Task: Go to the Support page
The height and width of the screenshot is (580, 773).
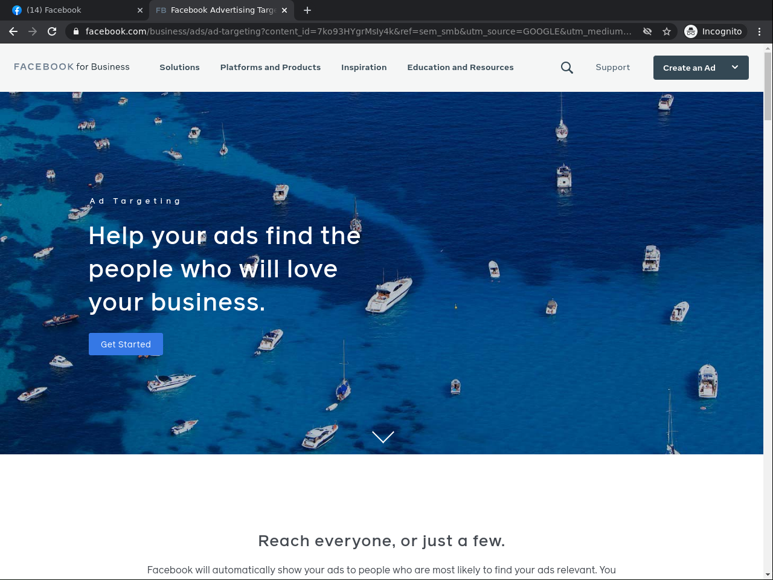Action: point(613,68)
